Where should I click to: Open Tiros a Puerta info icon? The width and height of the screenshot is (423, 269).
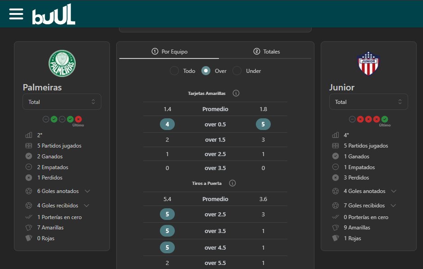point(232,183)
